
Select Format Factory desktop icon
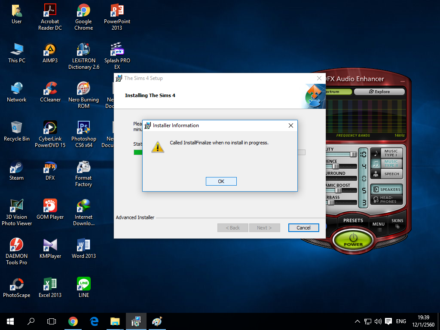pyautogui.click(x=83, y=174)
